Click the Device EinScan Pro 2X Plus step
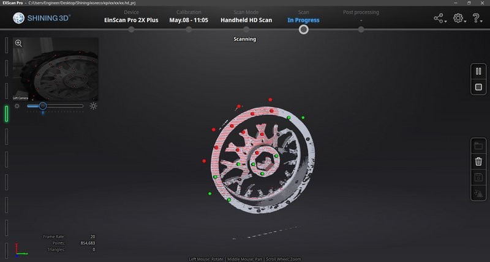490x262 pixels. coord(131,20)
